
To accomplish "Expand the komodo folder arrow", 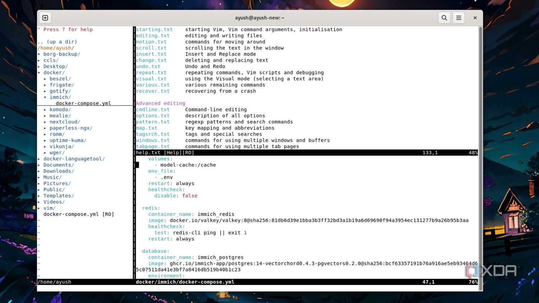I will (45, 109).
